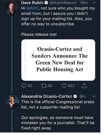This screenshot has height=135, width=104.
Task: Open Dave Rubin's profile avatar
Action: pos(12,8)
